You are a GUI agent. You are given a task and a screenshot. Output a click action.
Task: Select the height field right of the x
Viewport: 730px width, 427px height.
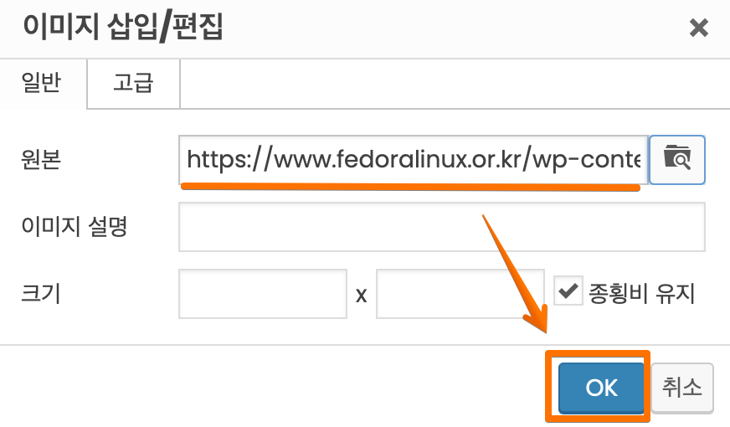460,294
